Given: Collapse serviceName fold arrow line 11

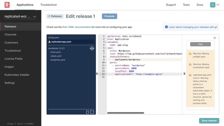Looking at the screenshot, I should click(106, 65).
